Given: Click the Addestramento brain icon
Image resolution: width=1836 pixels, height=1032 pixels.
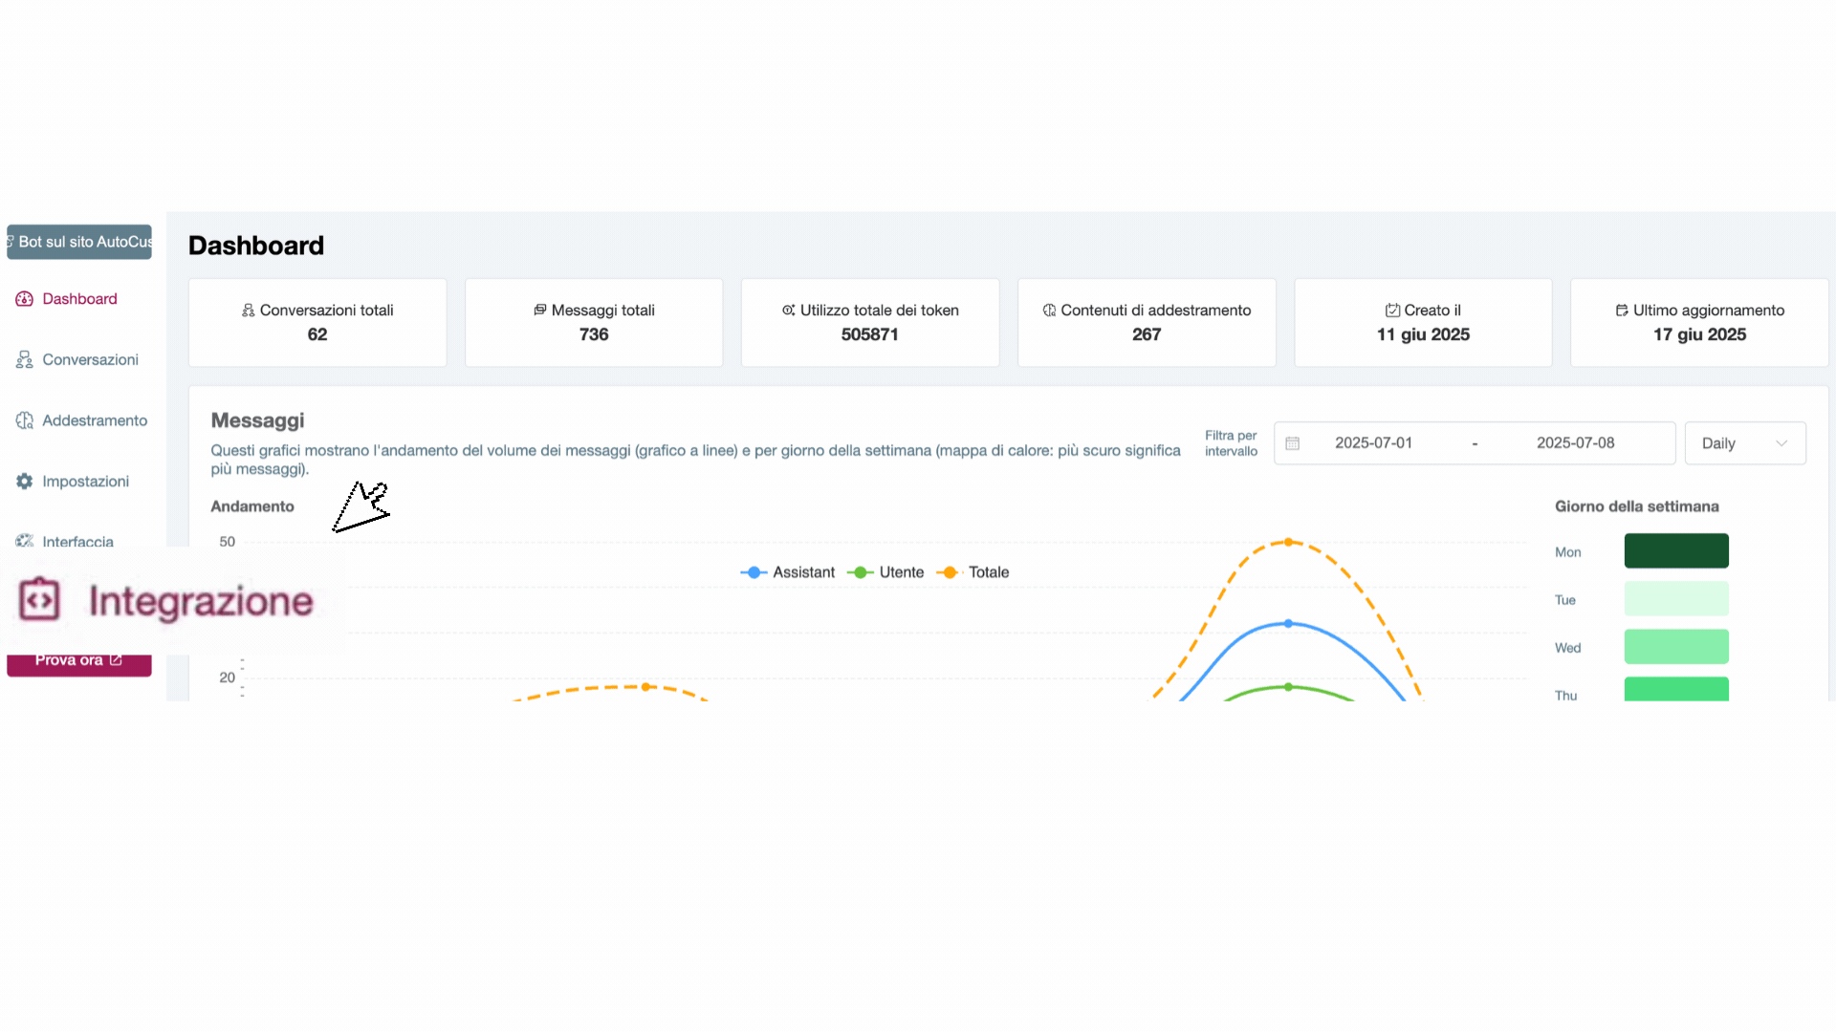Looking at the screenshot, I should point(25,420).
